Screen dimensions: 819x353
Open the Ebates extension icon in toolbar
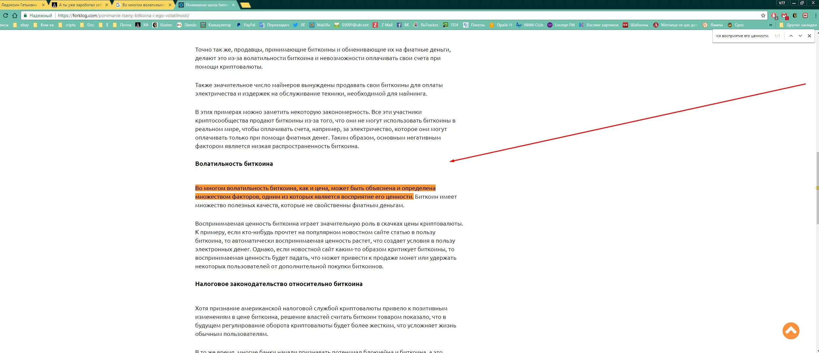coord(795,15)
